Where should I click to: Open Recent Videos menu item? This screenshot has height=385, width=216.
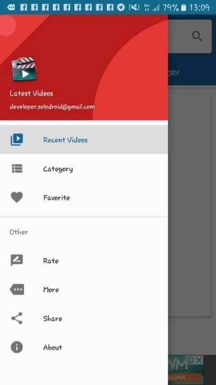click(x=84, y=140)
